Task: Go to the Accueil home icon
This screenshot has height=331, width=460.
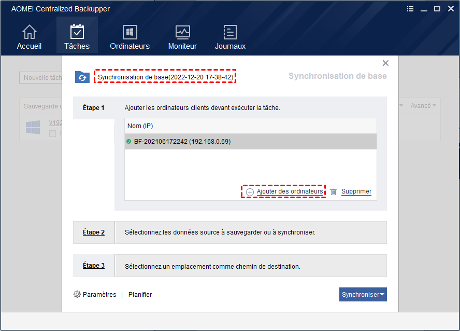Action: [30, 32]
